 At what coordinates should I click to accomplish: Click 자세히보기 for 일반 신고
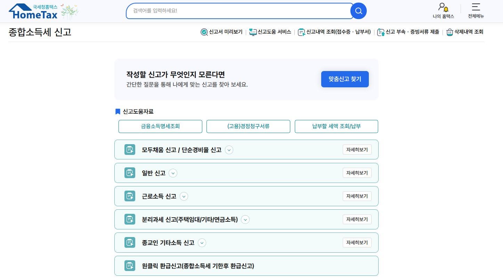pyautogui.click(x=357, y=173)
